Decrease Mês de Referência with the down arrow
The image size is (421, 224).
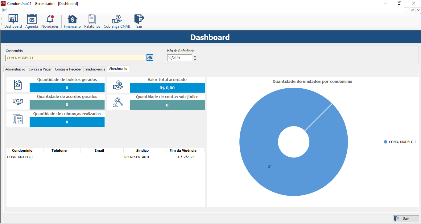tap(195, 59)
